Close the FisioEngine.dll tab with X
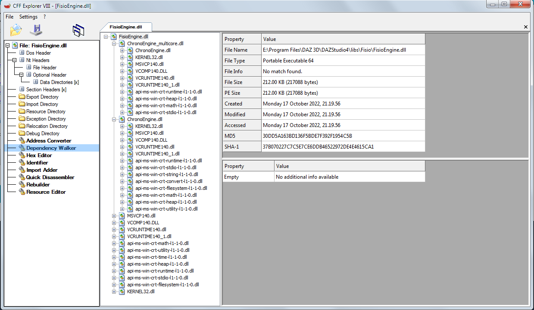The image size is (534, 310). [525, 27]
